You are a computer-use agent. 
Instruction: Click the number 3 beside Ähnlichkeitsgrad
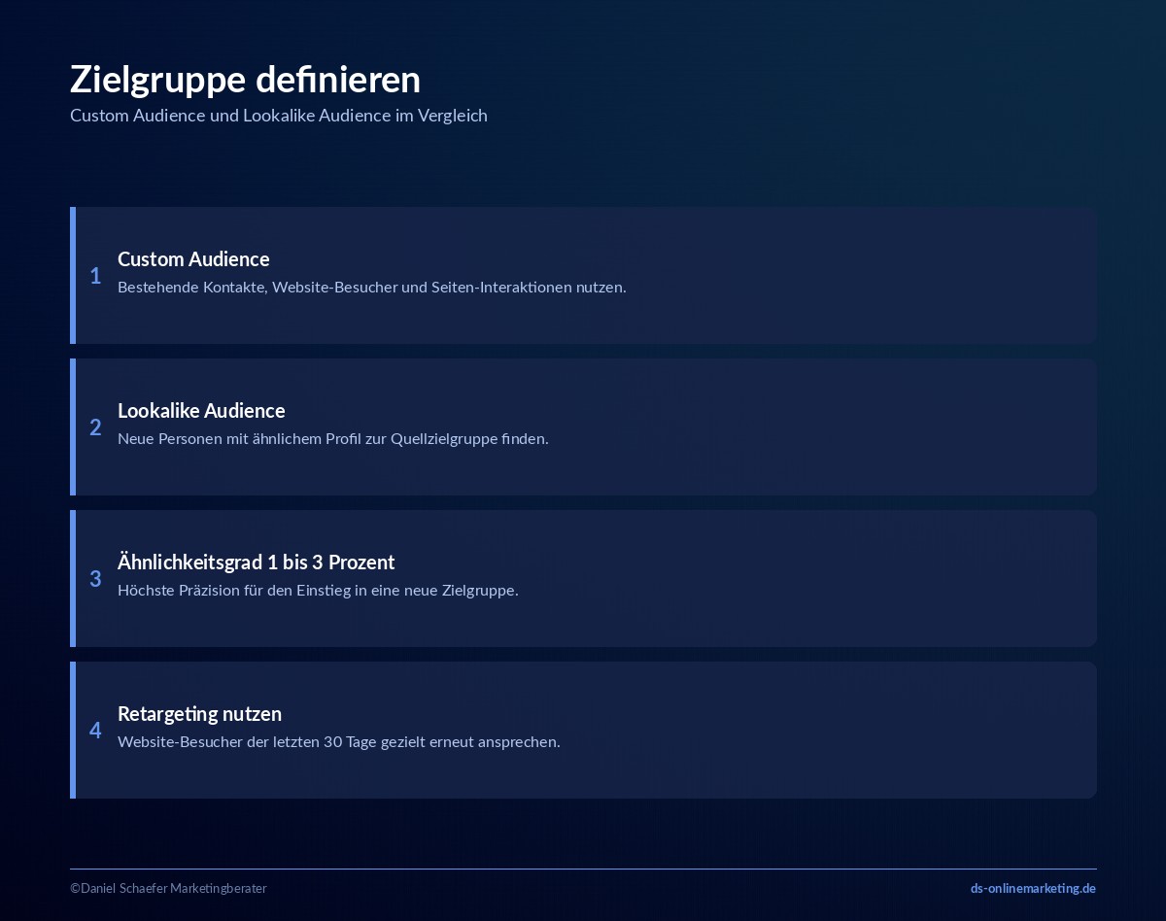pyautogui.click(x=95, y=579)
